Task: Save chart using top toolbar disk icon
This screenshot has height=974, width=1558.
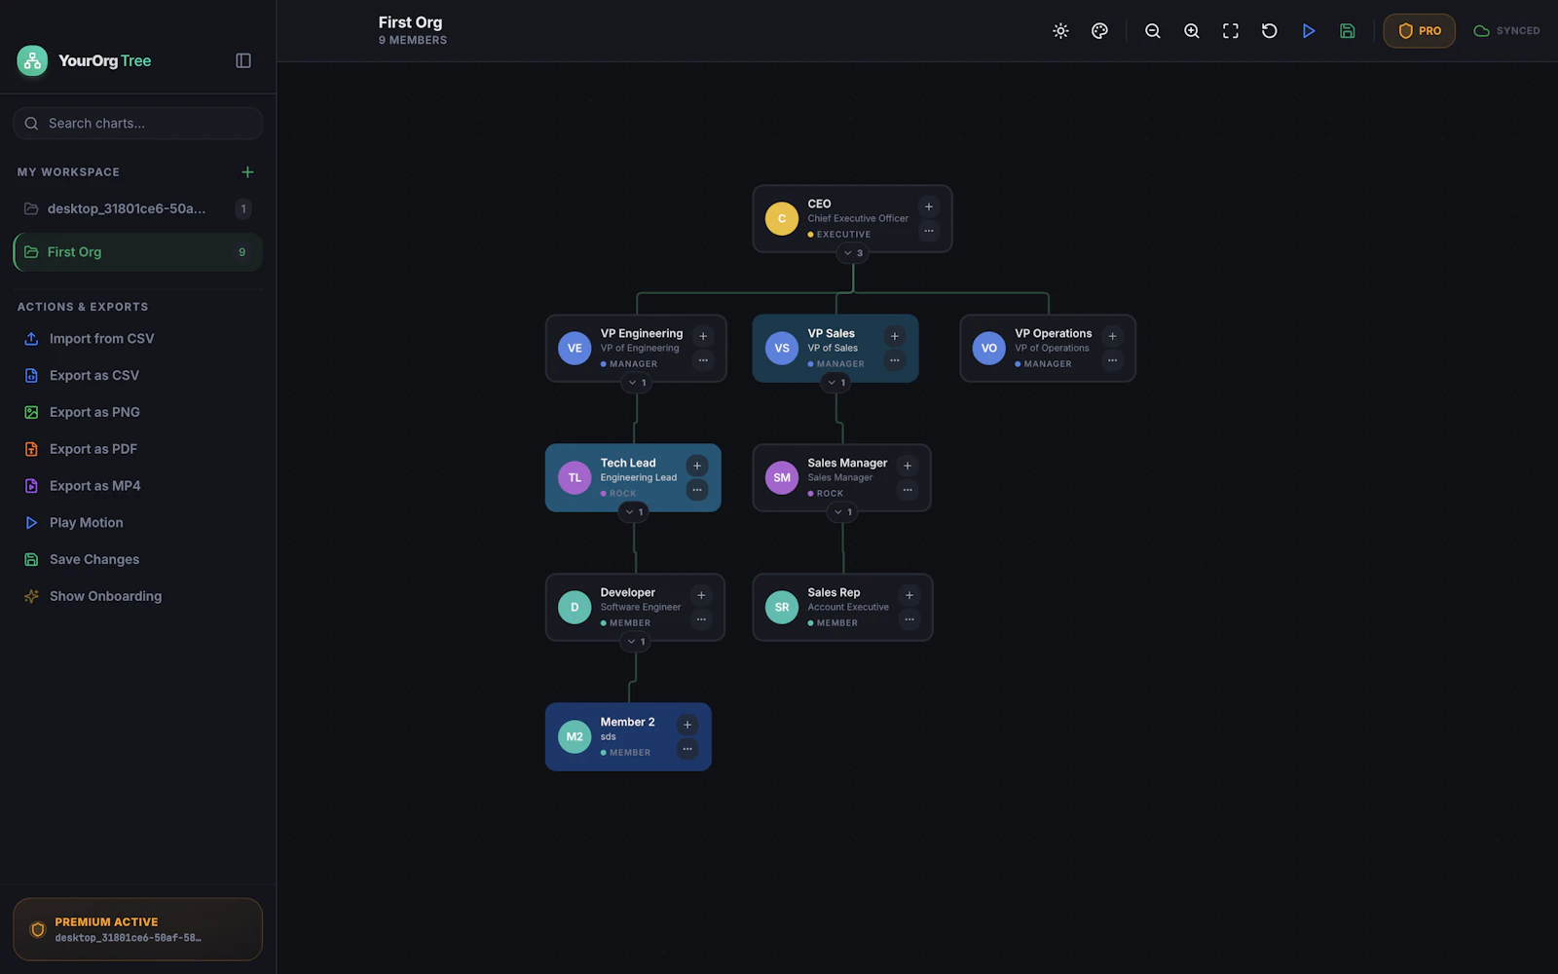Action: pyautogui.click(x=1348, y=31)
